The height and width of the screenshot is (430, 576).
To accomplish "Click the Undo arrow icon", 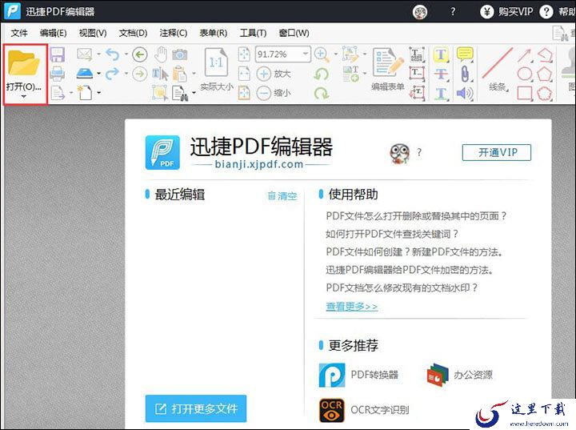I will click(x=113, y=54).
